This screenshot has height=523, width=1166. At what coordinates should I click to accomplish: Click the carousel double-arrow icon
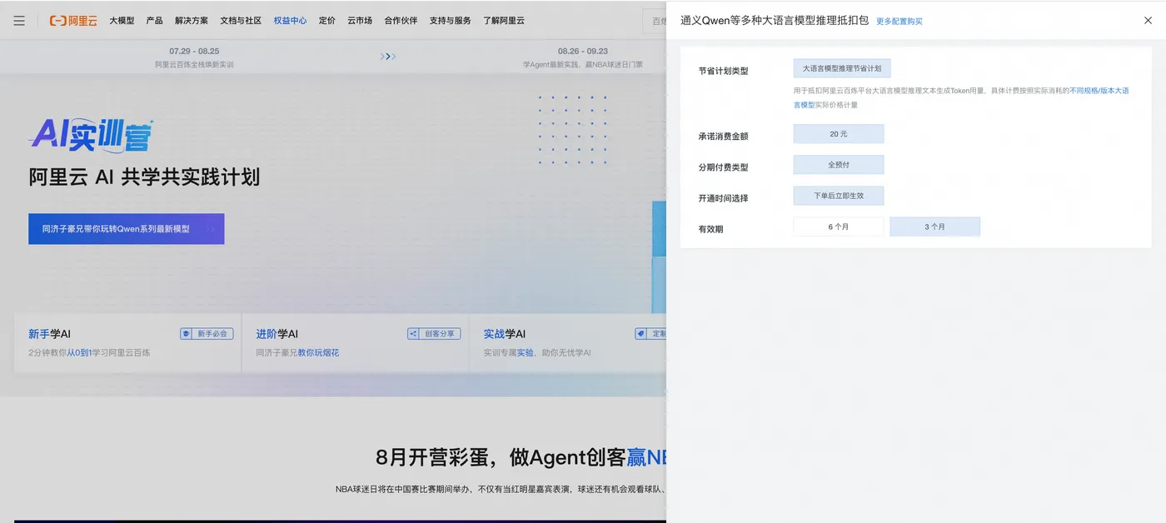pos(387,57)
